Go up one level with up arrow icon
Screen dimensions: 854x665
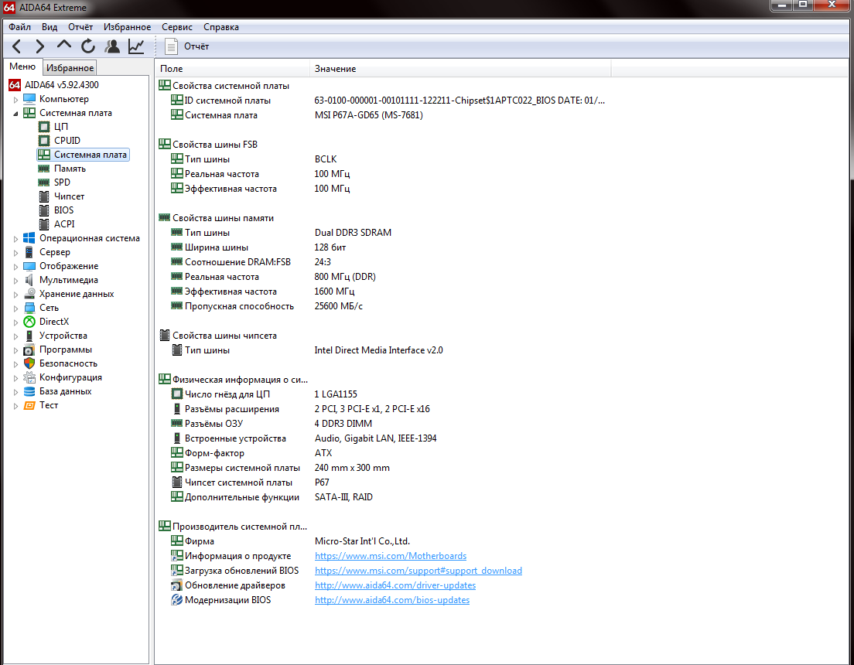[x=64, y=46]
